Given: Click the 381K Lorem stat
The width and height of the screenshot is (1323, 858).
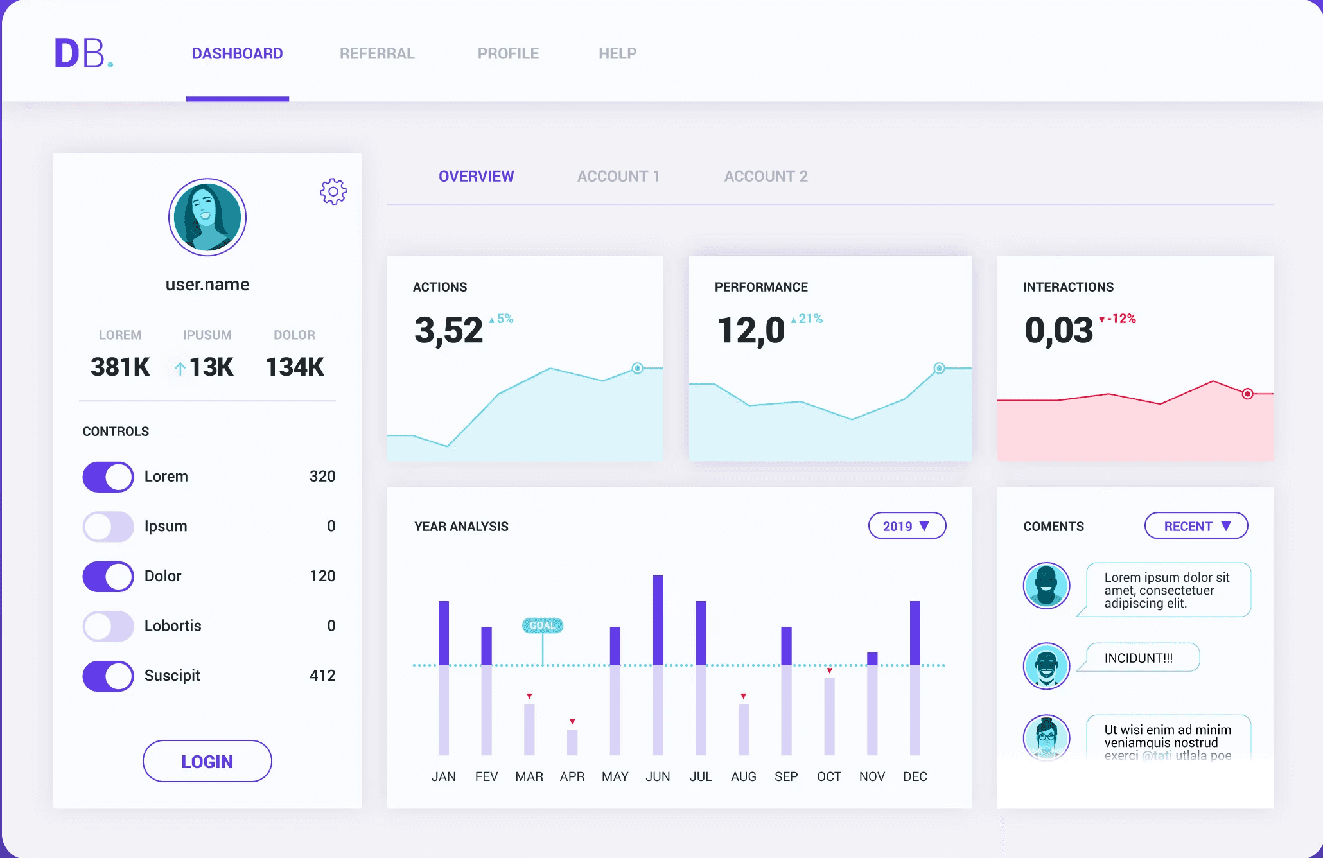Looking at the screenshot, I should pyautogui.click(x=120, y=367).
